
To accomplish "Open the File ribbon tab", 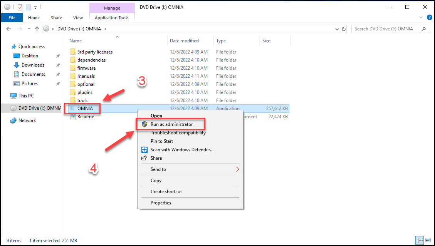I will pyautogui.click(x=12, y=18).
